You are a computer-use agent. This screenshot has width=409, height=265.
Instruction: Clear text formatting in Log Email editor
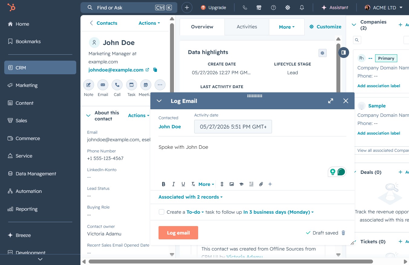(x=193, y=184)
